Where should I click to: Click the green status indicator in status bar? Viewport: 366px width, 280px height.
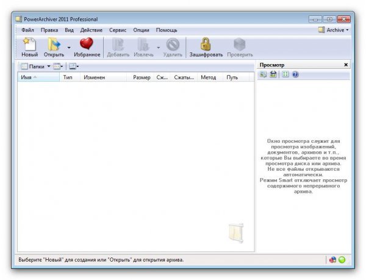pyautogui.click(x=342, y=260)
